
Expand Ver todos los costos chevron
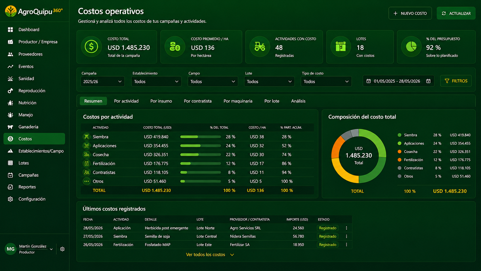[232, 255]
